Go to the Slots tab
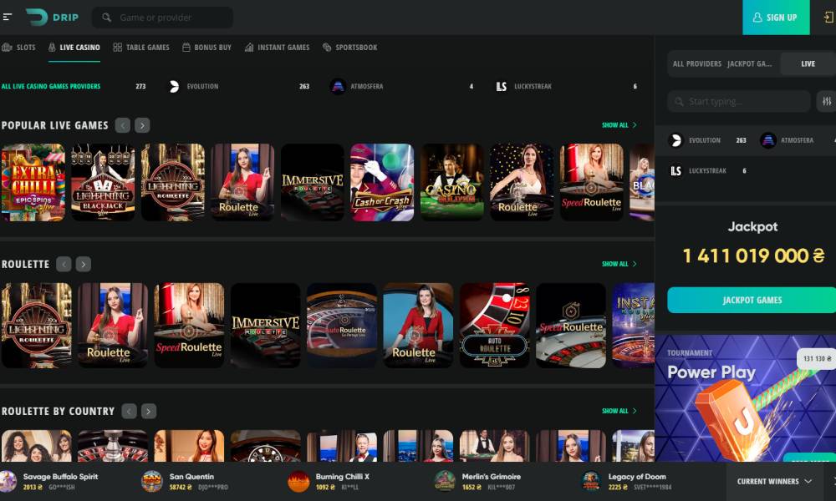 pos(19,48)
